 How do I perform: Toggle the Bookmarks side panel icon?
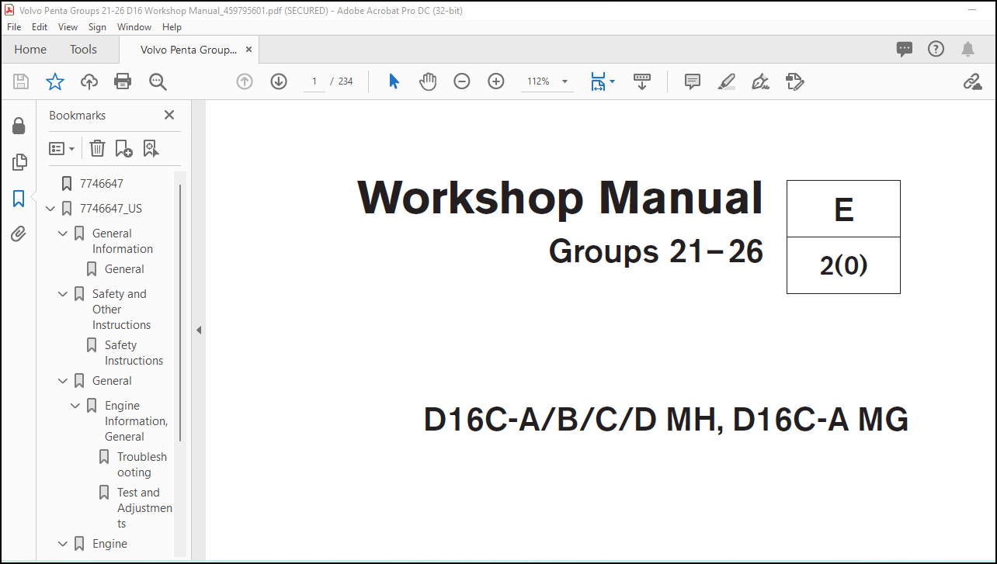click(19, 199)
